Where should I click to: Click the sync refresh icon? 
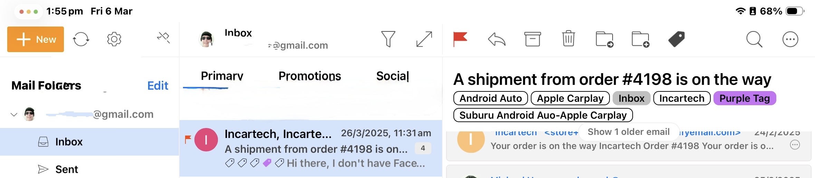pos(81,39)
